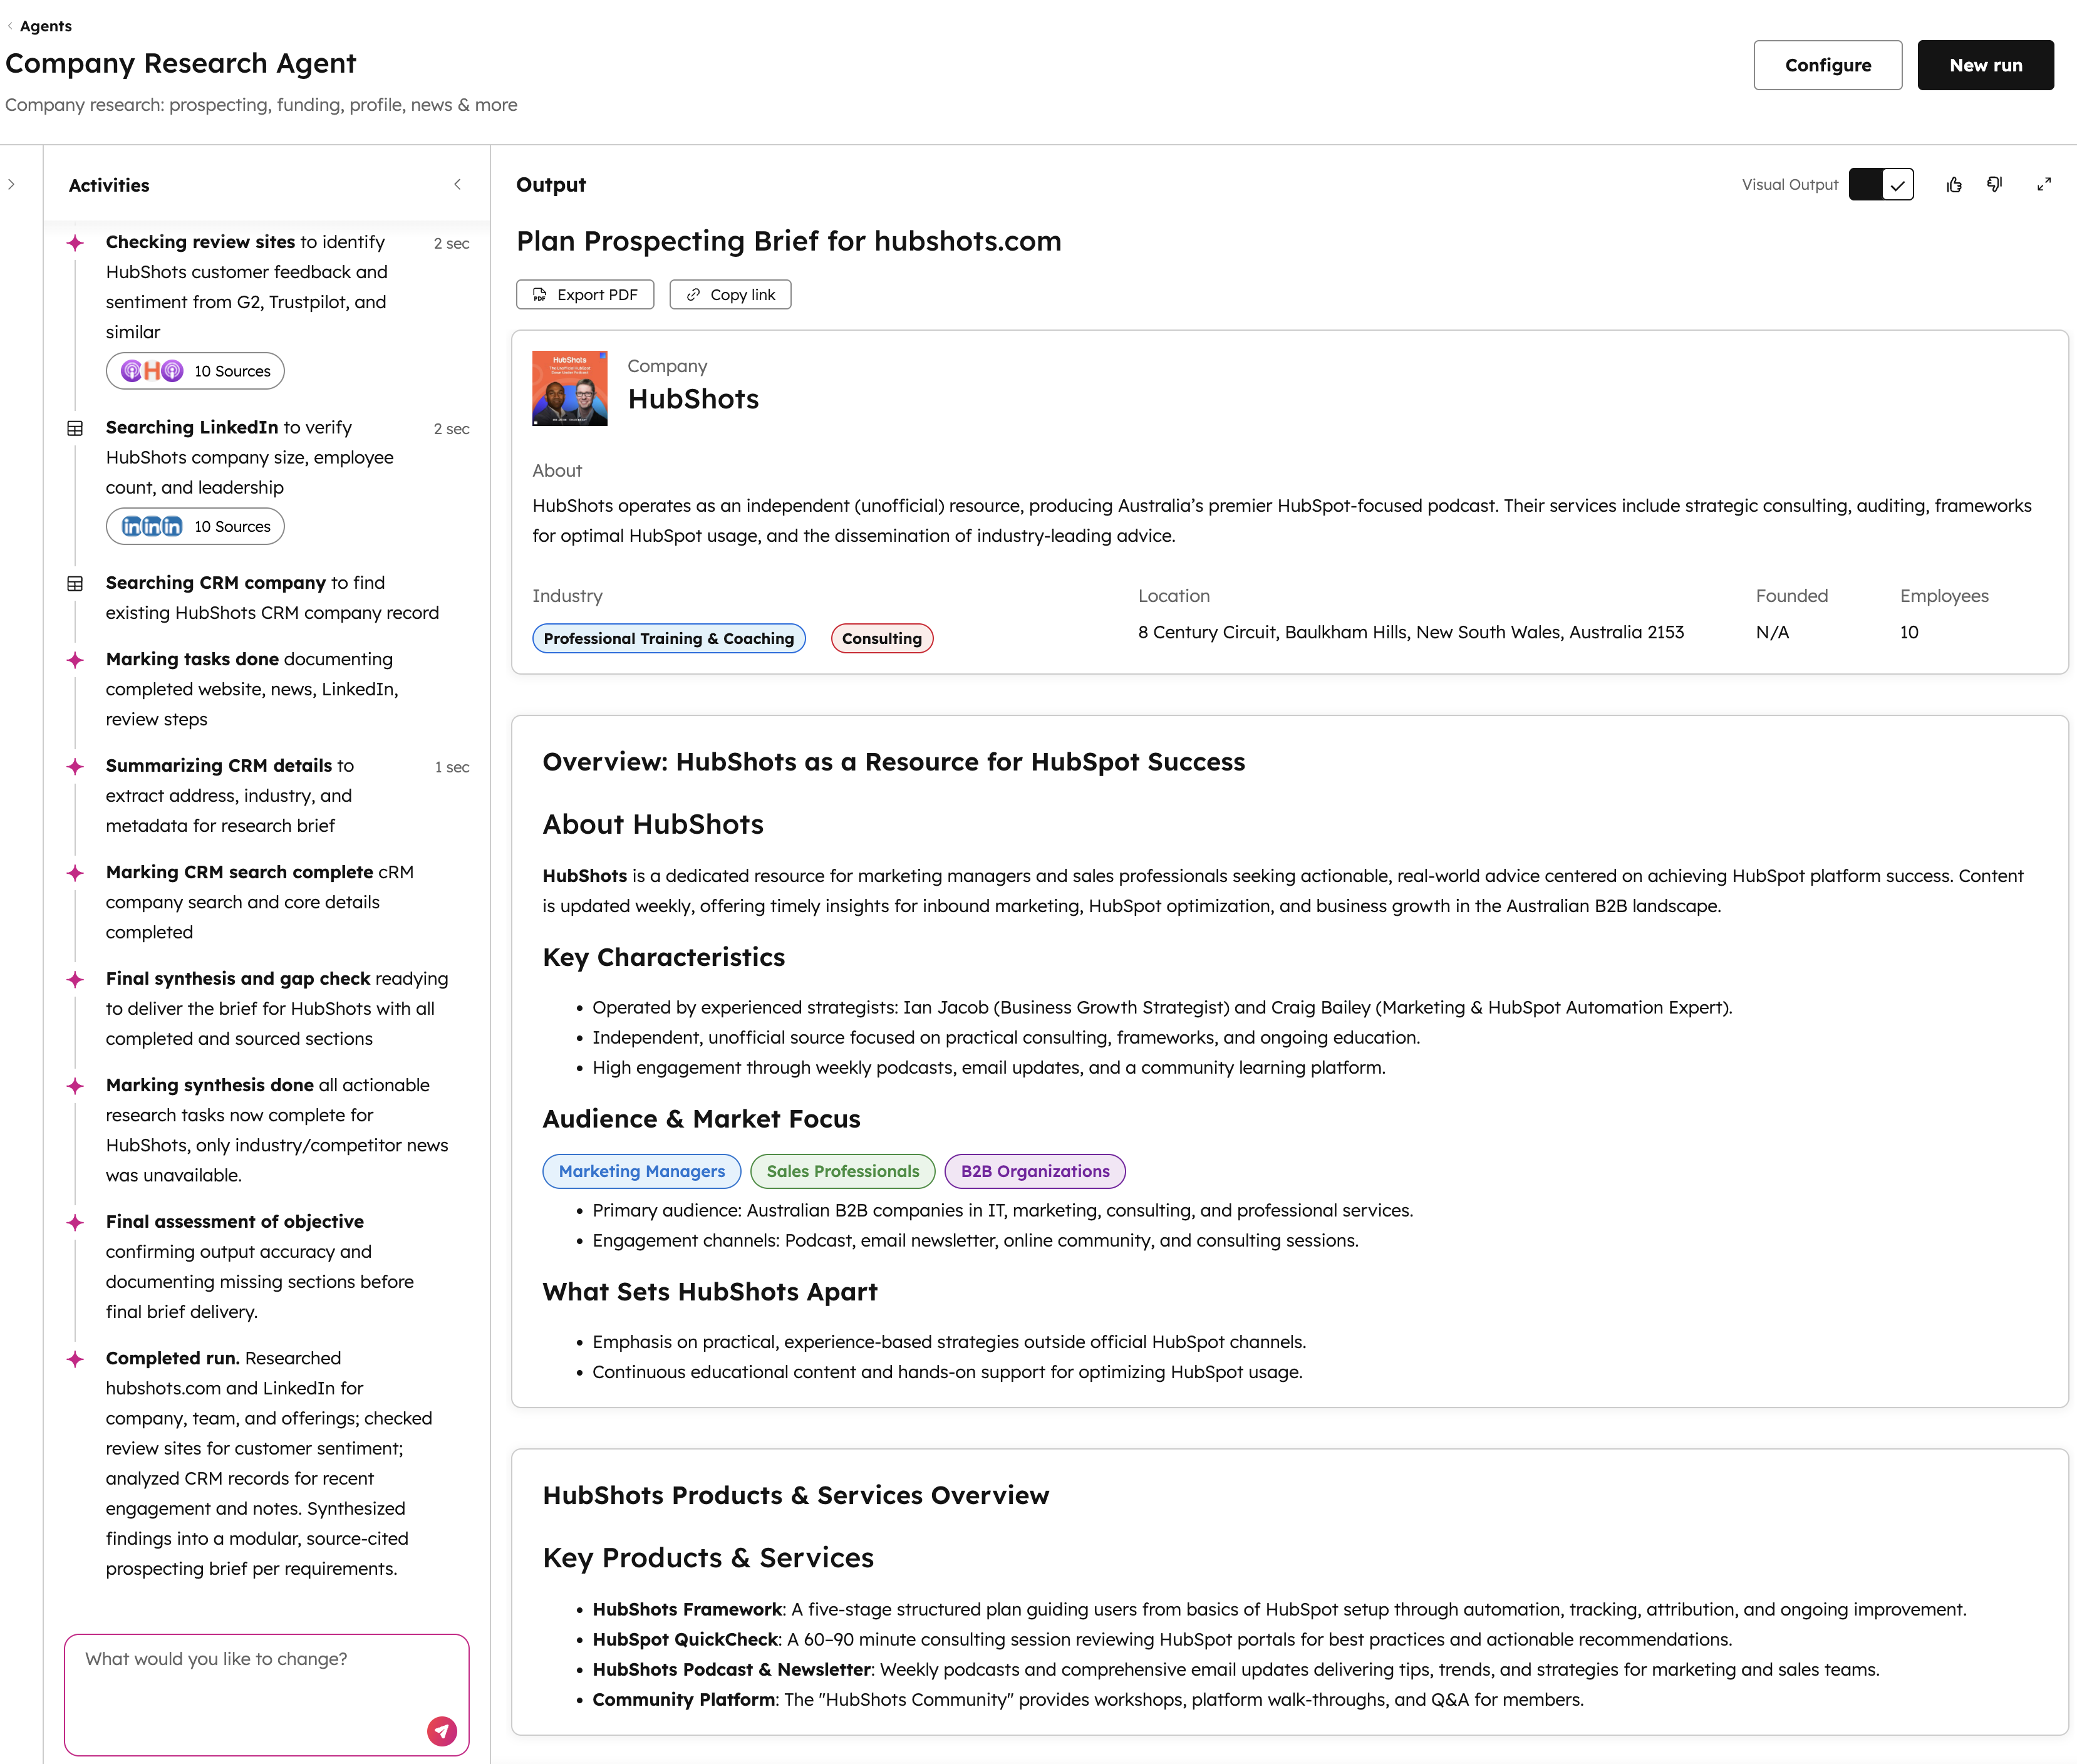Give thumbs up feedback on the output
2077x1764 pixels.
[x=1955, y=184]
